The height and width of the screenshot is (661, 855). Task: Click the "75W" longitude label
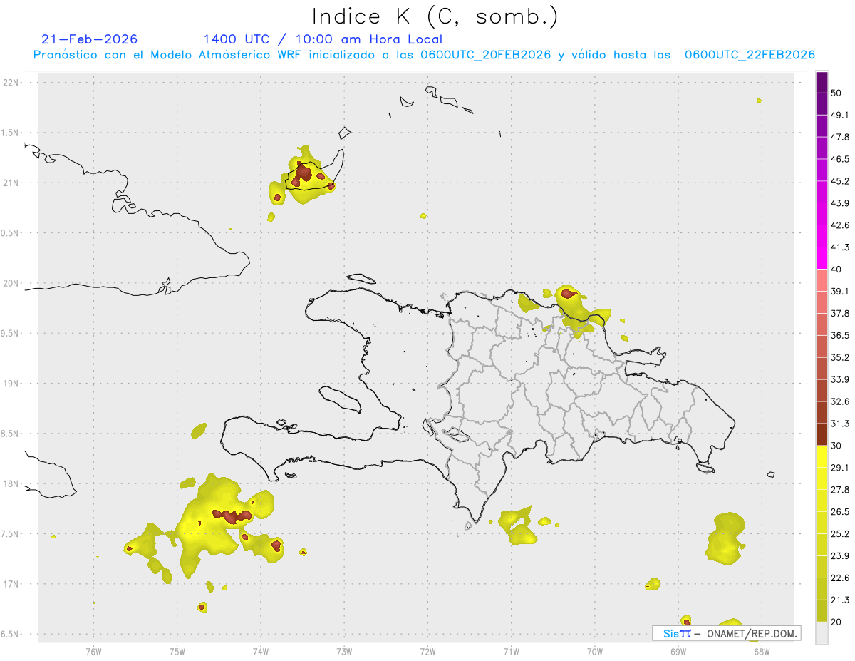[x=177, y=651]
